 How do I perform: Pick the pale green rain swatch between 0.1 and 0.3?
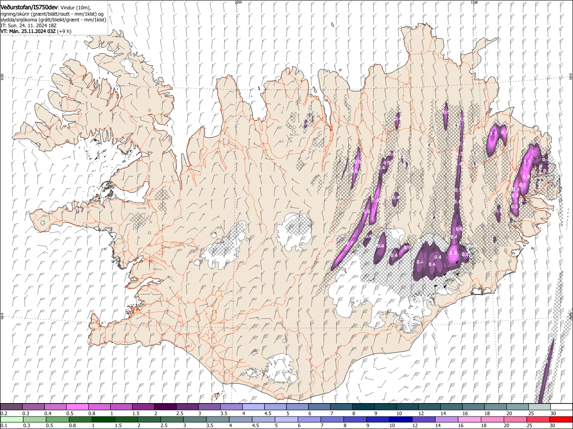pyautogui.click(x=11, y=419)
